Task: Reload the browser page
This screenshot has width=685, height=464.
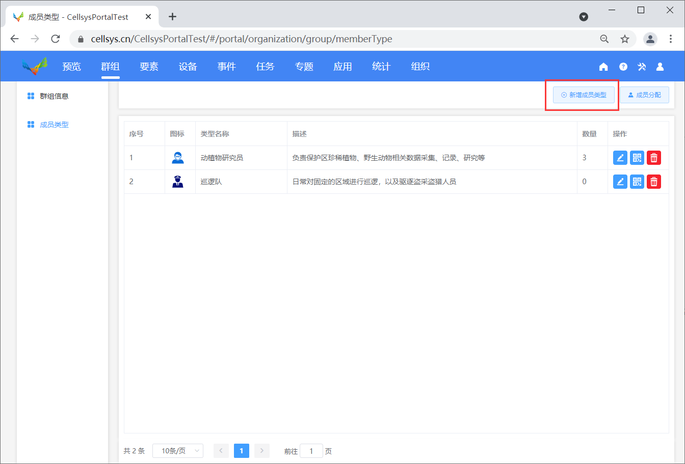Action: point(56,39)
